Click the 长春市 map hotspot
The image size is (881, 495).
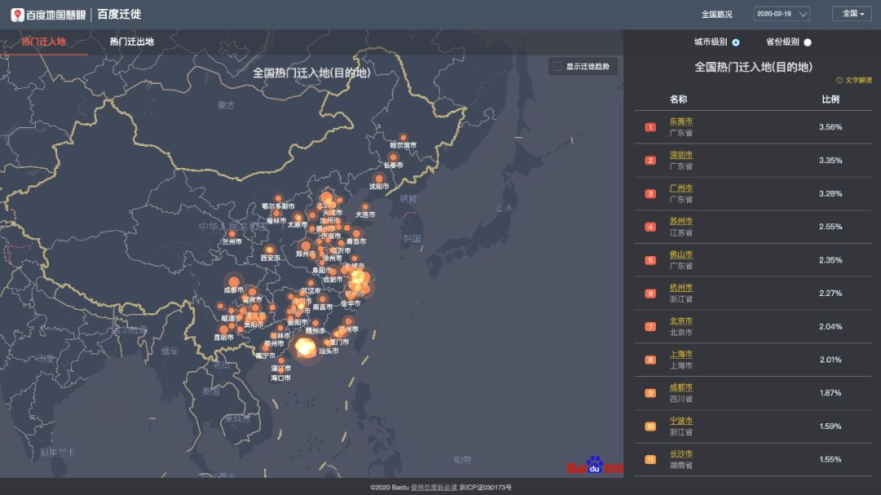393,157
